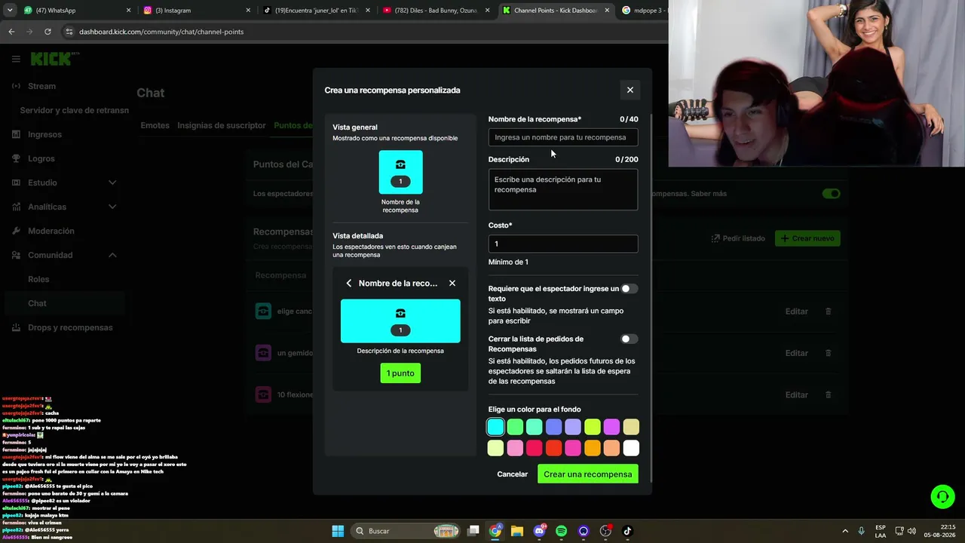This screenshot has height=543, width=965.
Task: Delete the 'un gemido' reward trash icon
Action: pyautogui.click(x=828, y=353)
